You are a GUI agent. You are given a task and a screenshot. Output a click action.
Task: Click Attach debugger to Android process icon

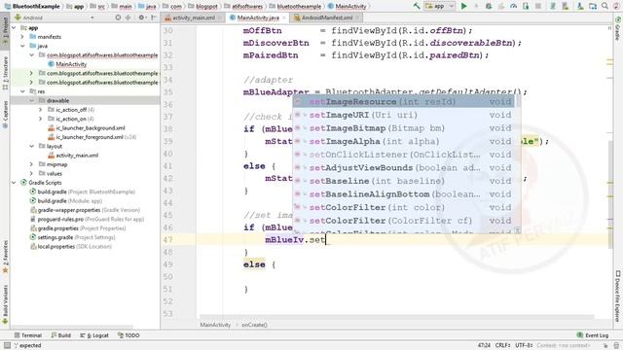[x=526, y=6]
